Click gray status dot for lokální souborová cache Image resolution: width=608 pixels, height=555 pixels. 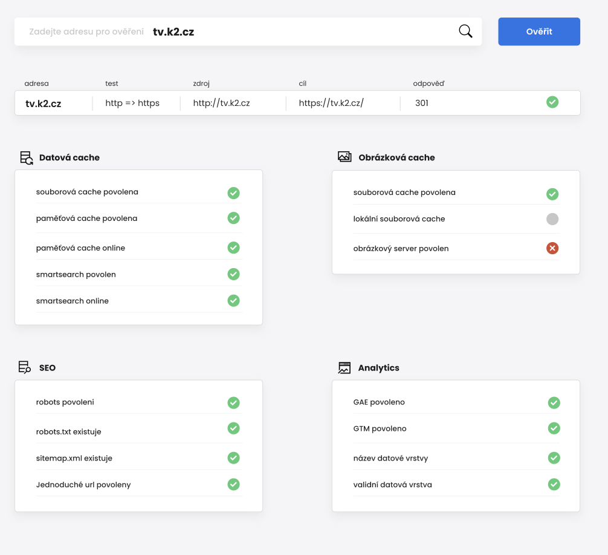click(552, 219)
